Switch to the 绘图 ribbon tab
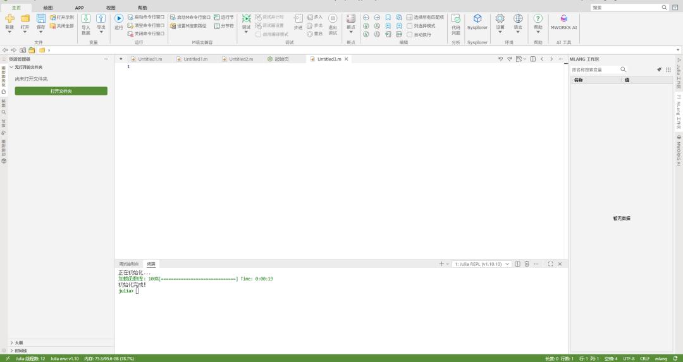Viewport: 683px width, 362px height. [48, 8]
